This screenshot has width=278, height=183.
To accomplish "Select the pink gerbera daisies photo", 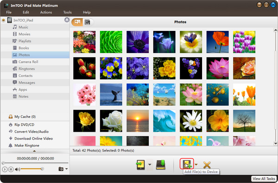I will pyautogui.click(x=84, y=95).
